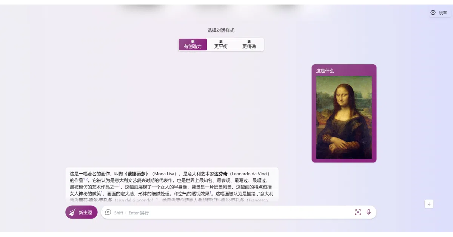Click the chat bubble icon in input box
453x237 pixels.
click(x=108, y=212)
